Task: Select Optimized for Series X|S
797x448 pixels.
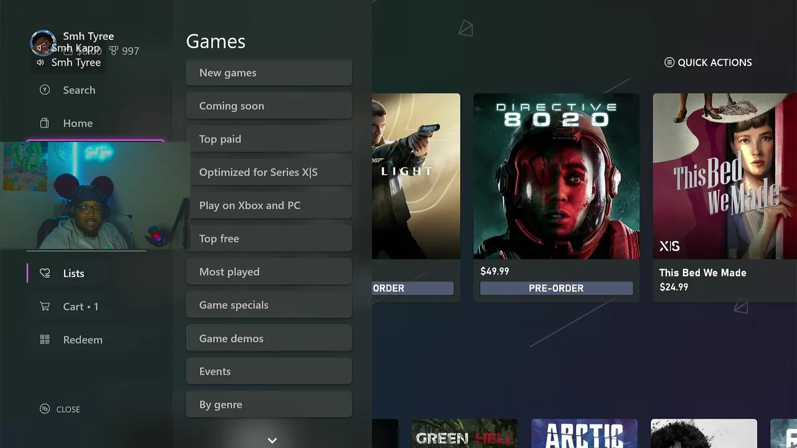Action: [x=269, y=172]
